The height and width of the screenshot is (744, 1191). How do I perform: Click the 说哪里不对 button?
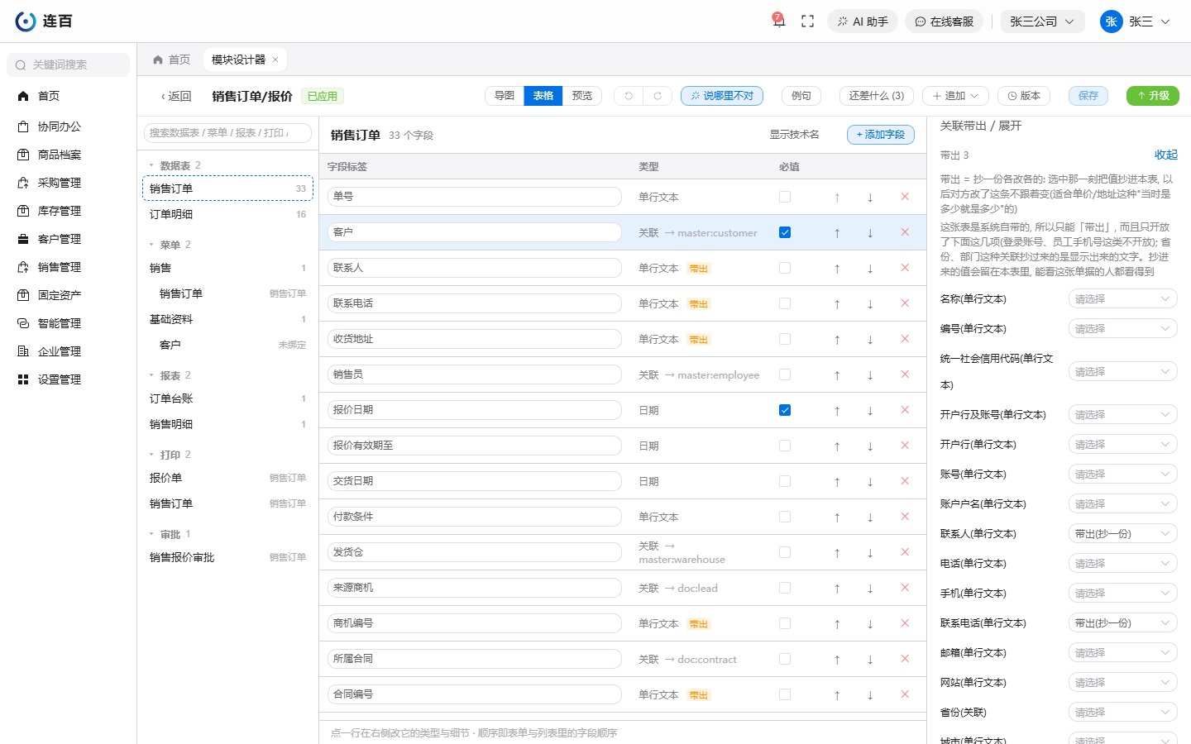pyautogui.click(x=722, y=96)
